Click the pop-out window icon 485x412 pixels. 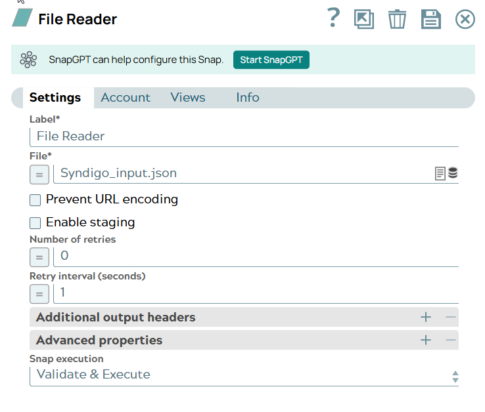tap(363, 19)
